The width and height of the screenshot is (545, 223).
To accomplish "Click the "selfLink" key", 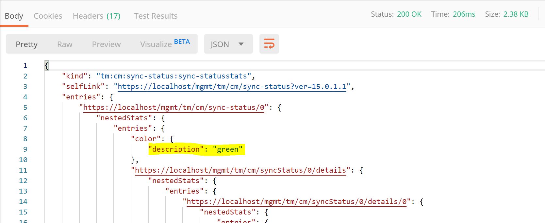I will pyautogui.click(x=83, y=86).
